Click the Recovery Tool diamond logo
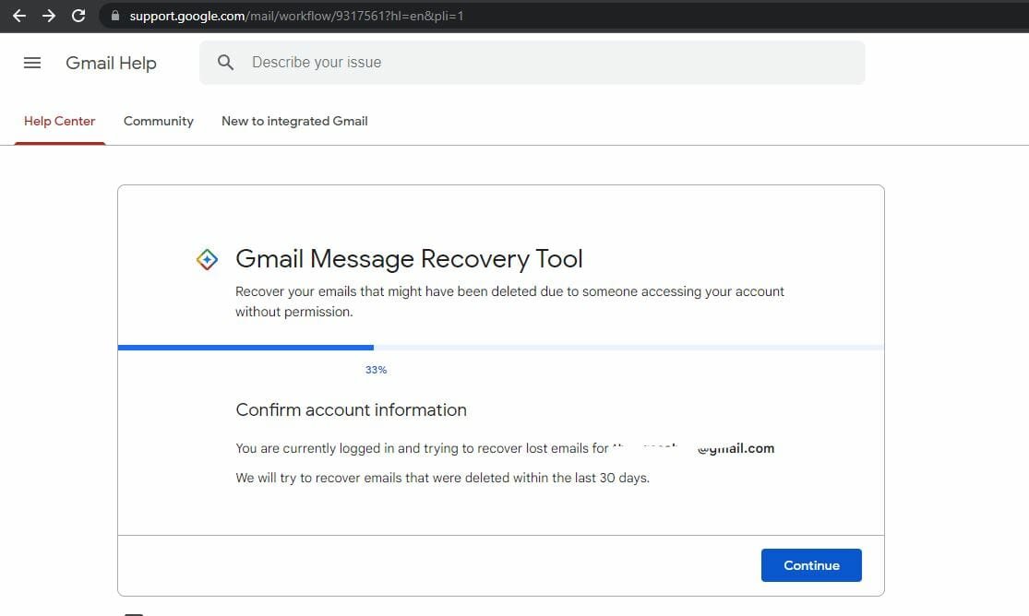This screenshot has height=616, width=1029. coord(207,260)
